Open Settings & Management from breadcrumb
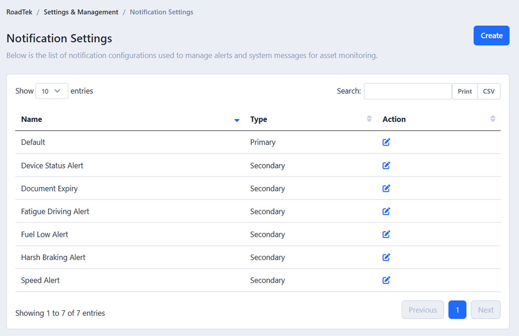 [x=81, y=12]
